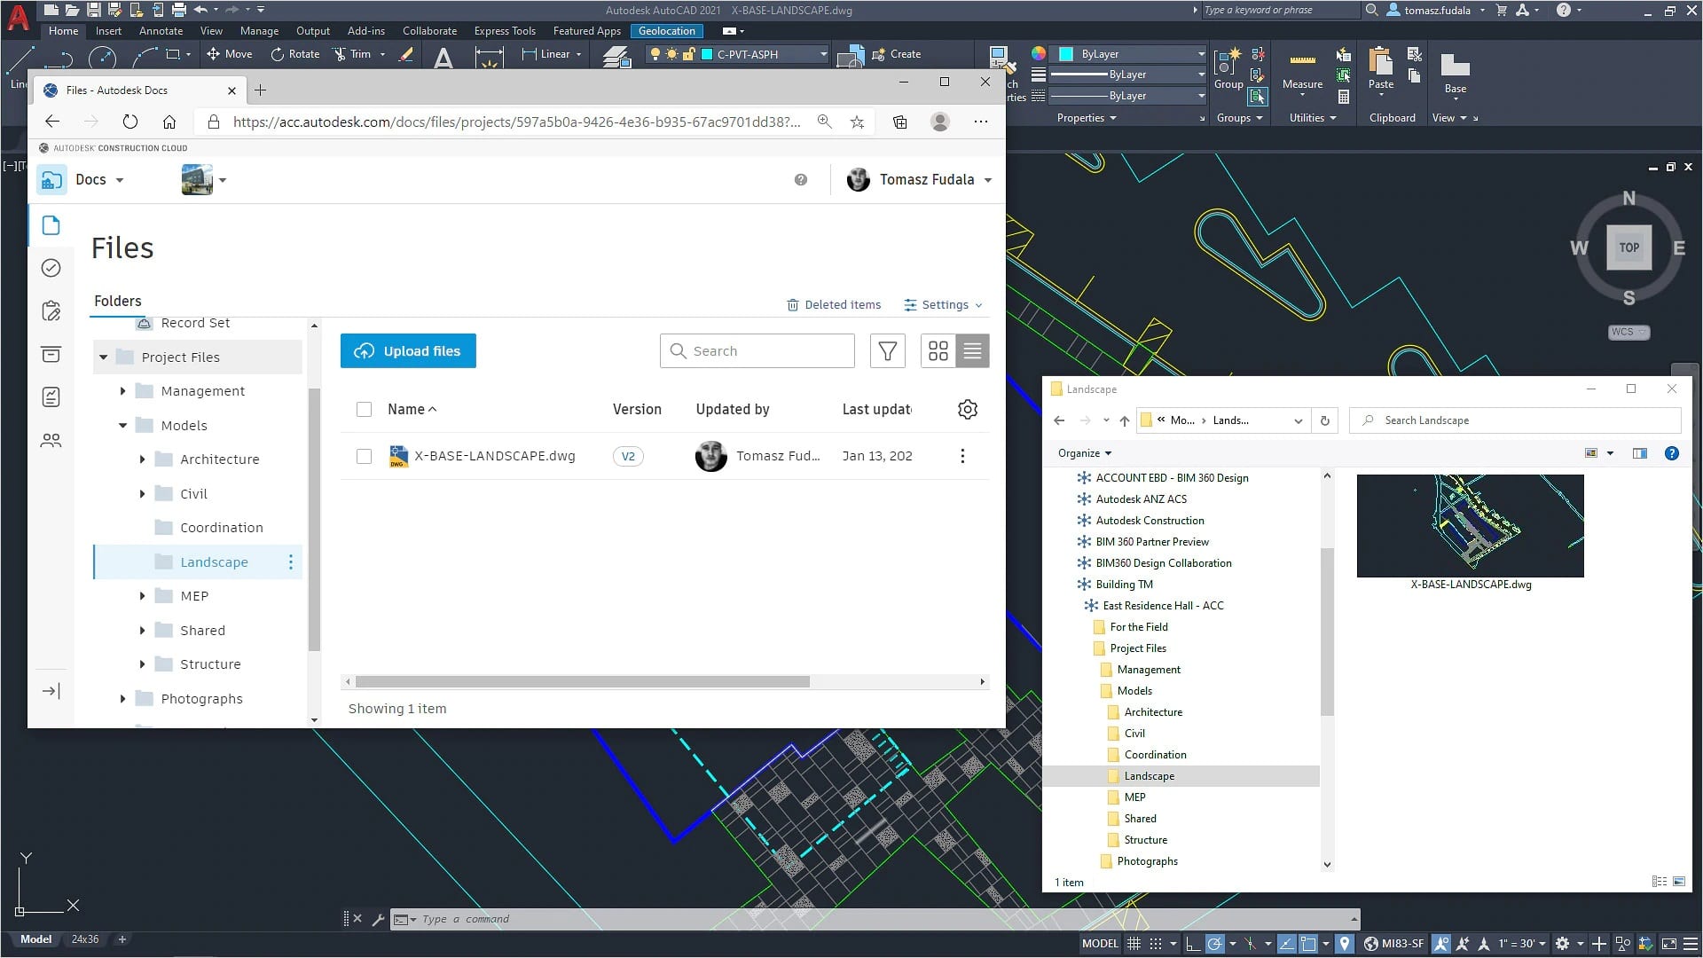Click the cyan ByLayer color swatch

1066,54
